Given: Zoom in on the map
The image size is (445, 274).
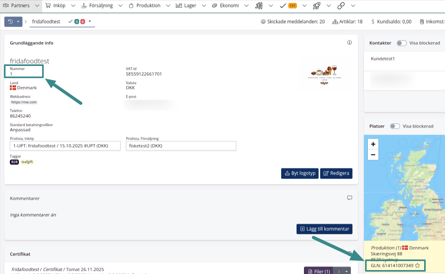Looking at the screenshot, I should click(x=373, y=144).
